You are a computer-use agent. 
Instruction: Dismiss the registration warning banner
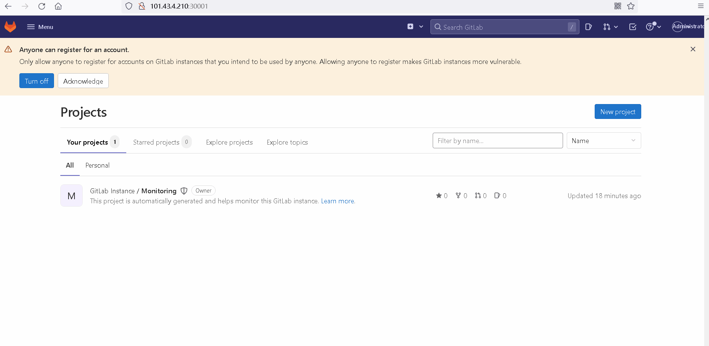point(693,49)
